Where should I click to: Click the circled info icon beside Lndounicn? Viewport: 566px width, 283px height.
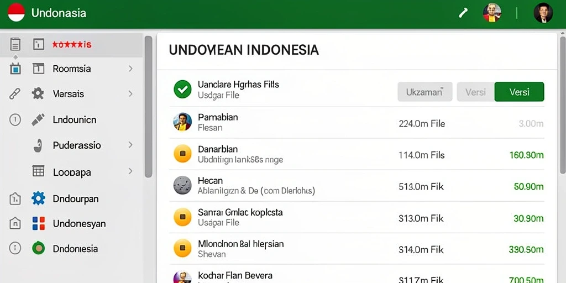click(x=15, y=119)
